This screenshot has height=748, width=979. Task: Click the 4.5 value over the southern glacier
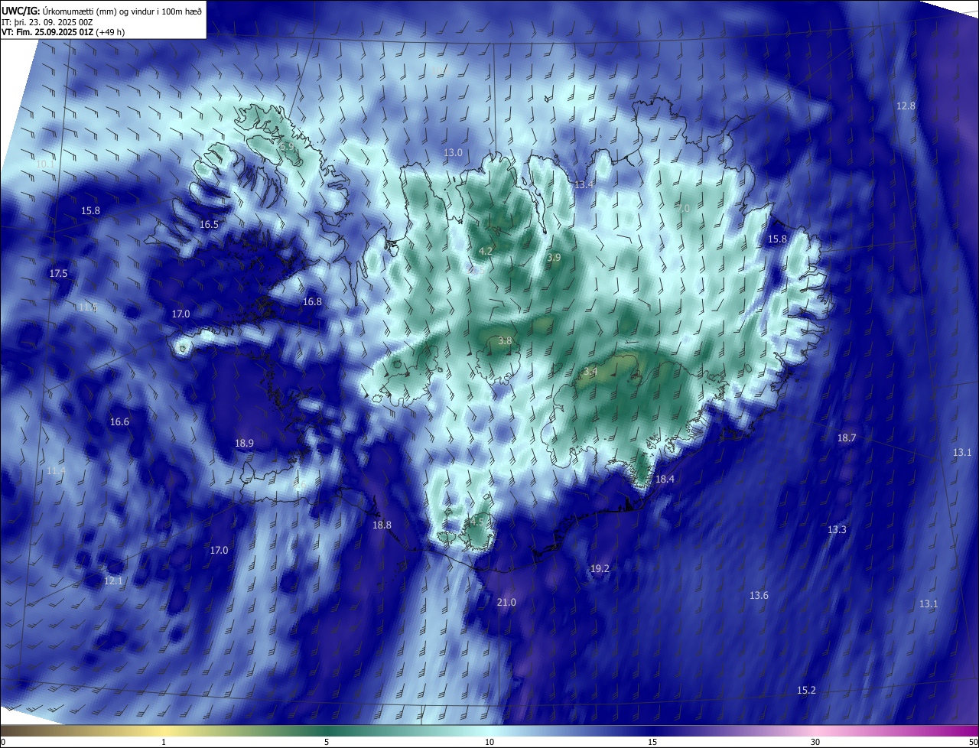[x=477, y=521]
